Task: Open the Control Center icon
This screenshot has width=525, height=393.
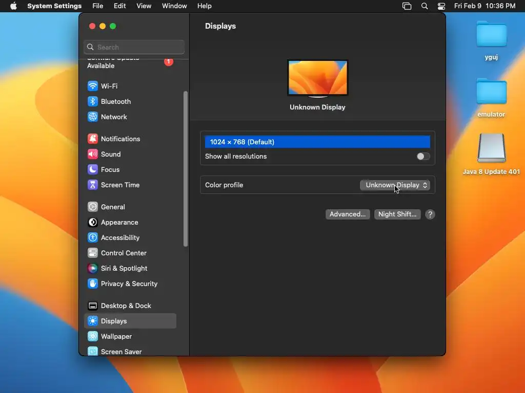Action: click(93, 253)
